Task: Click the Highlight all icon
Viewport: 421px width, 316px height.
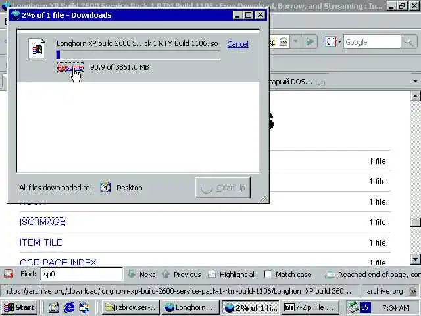Action: tap(212, 274)
